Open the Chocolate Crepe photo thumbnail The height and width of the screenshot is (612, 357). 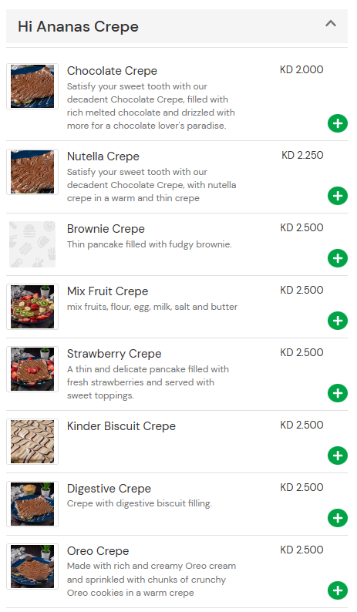click(32, 86)
